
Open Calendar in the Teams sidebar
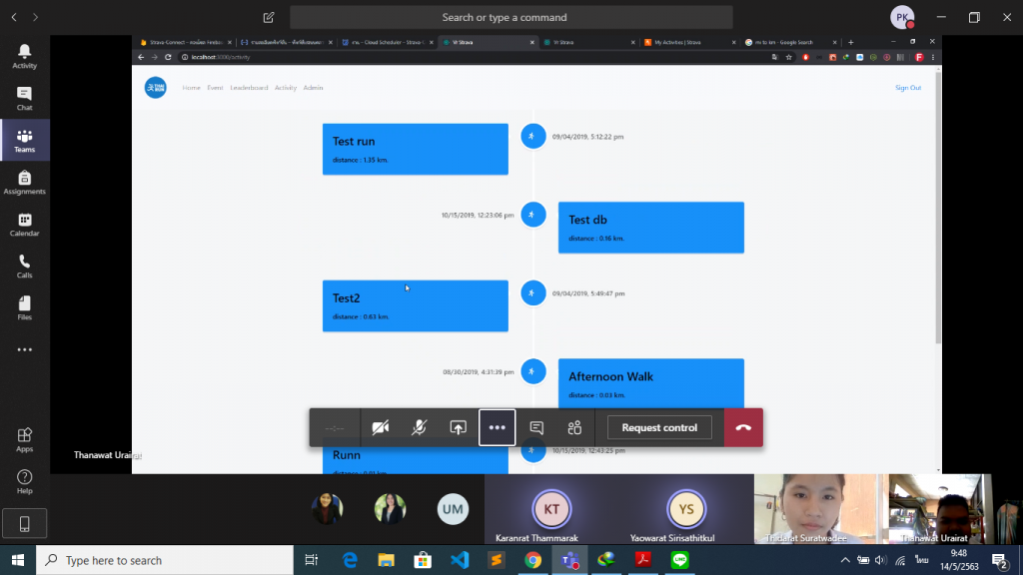click(x=24, y=224)
